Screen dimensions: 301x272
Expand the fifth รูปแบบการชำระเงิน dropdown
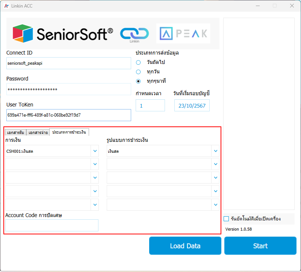216,205
